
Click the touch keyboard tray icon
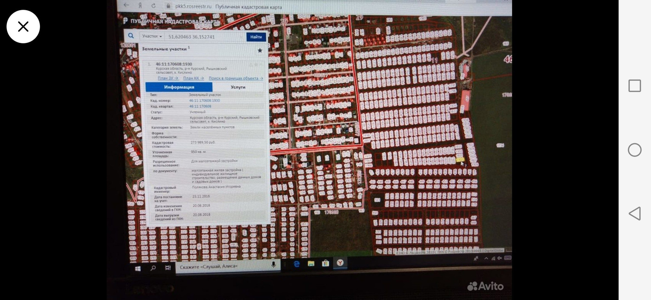[508, 258]
